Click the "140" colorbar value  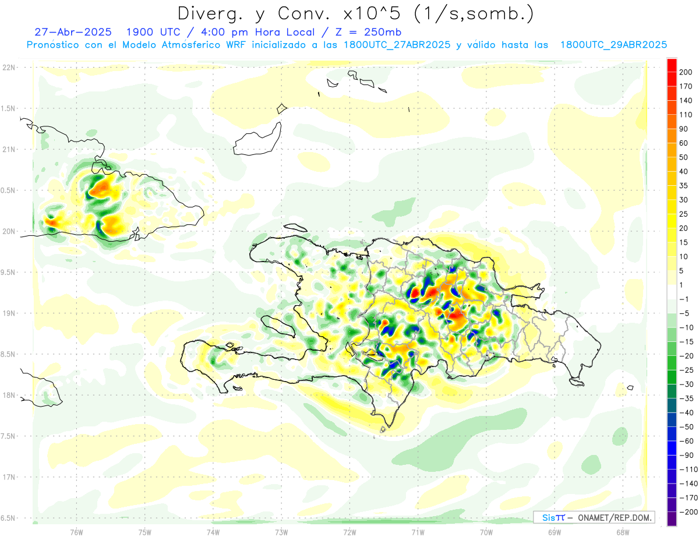point(686,101)
